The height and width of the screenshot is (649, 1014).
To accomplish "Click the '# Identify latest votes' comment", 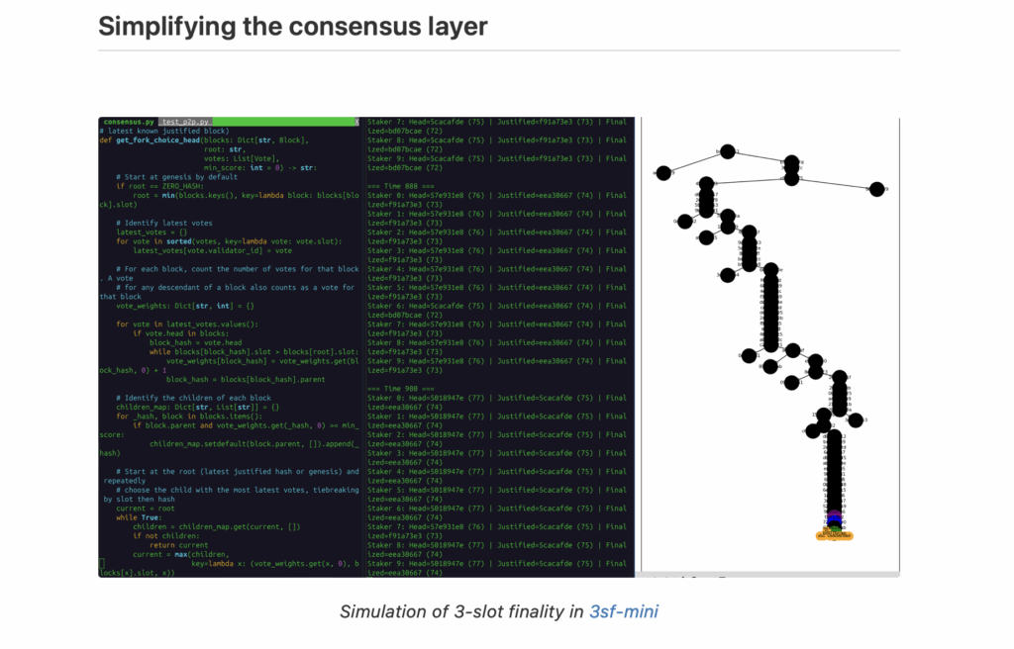I will (x=164, y=223).
